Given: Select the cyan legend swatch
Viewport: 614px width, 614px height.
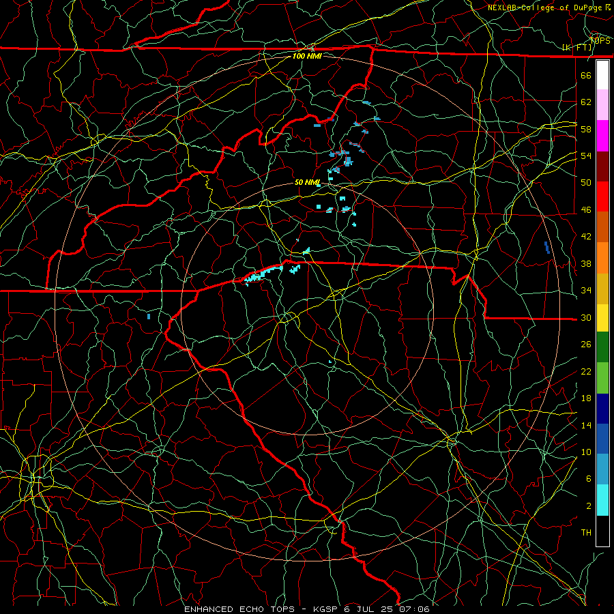Looking at the screenshot, I should [602, 500].
